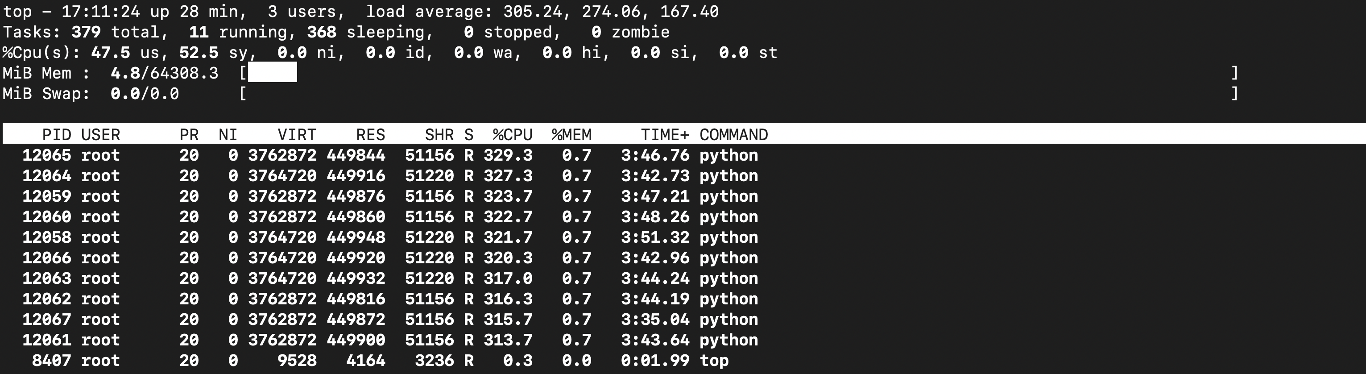Click the 379 total tasks count

tap(86, 32)
